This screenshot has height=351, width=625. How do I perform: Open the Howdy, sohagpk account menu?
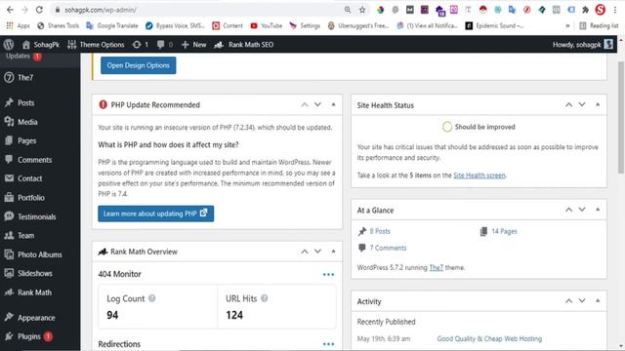(x=583, y=45)
